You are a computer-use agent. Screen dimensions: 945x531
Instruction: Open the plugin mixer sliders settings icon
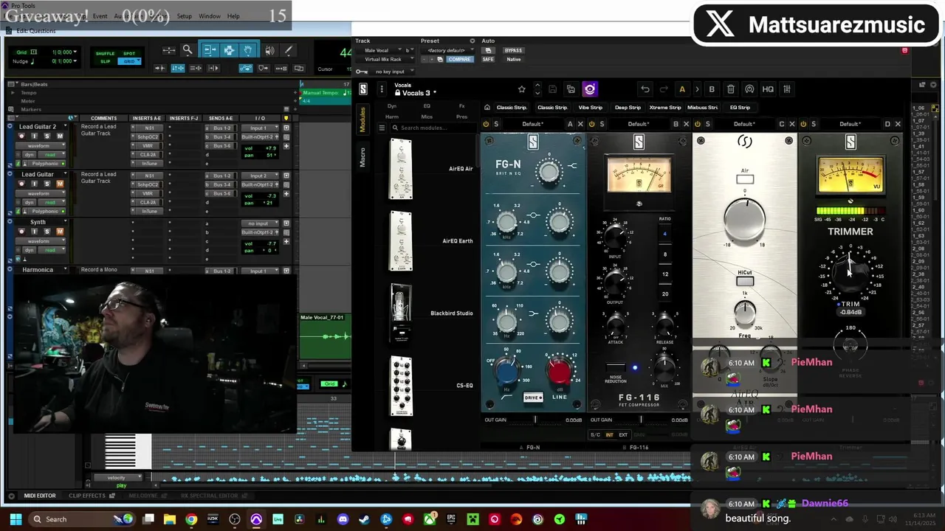(787, 89)
